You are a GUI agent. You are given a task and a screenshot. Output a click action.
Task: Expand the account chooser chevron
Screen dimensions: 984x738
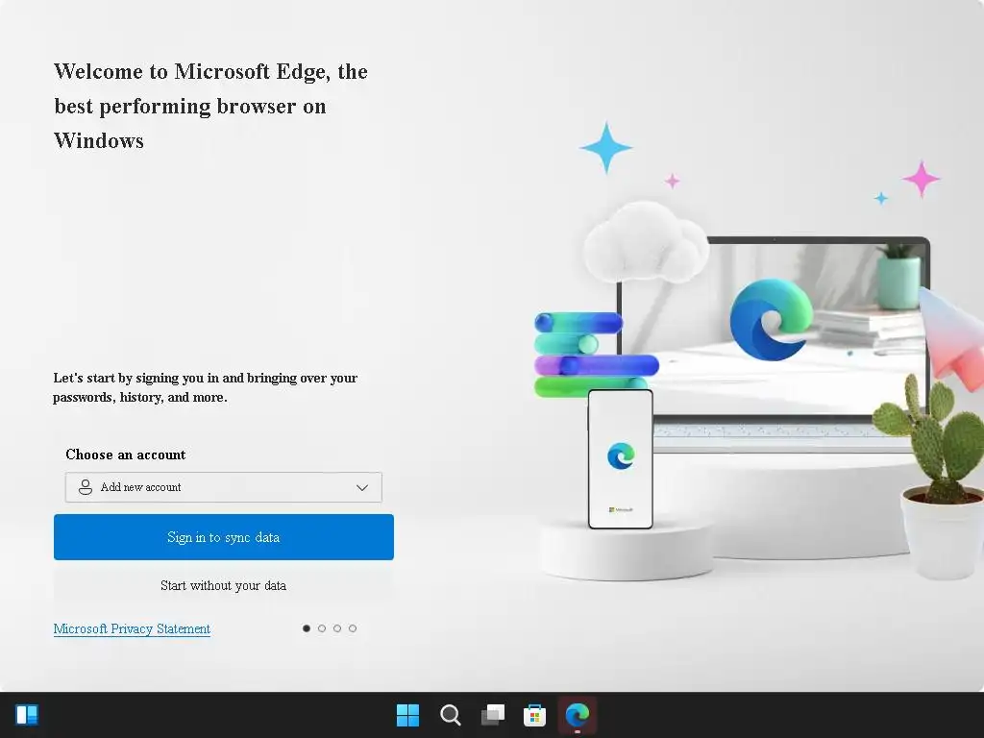tap(362, 487)
